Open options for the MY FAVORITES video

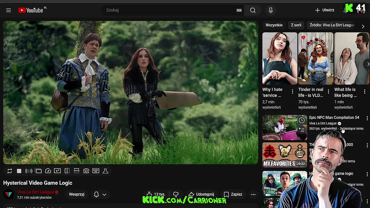tap(367, 145)
